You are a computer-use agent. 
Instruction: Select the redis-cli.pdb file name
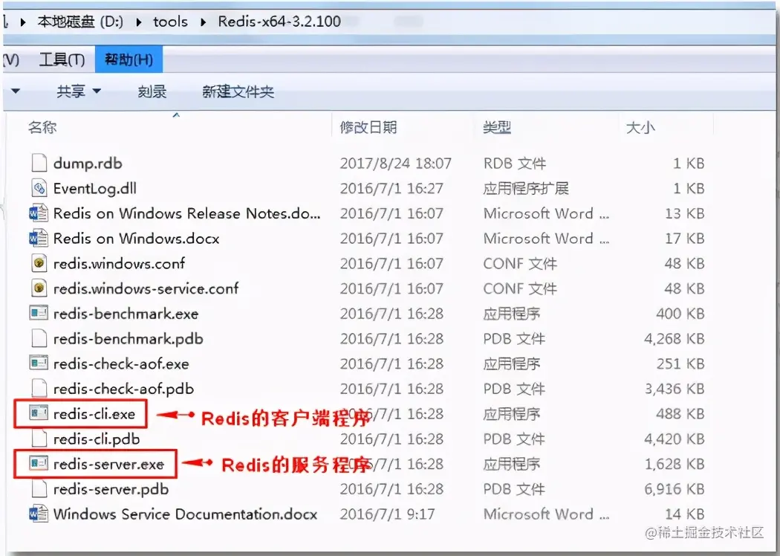pyautogui.click(x=97, y=439)
